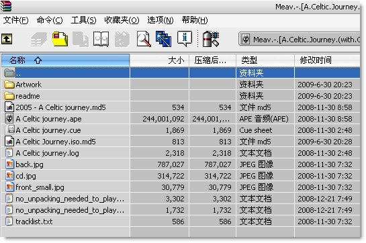Click the front_small.jpg image file icon
Screen dimensions: 366x243
tap(9, 187)
